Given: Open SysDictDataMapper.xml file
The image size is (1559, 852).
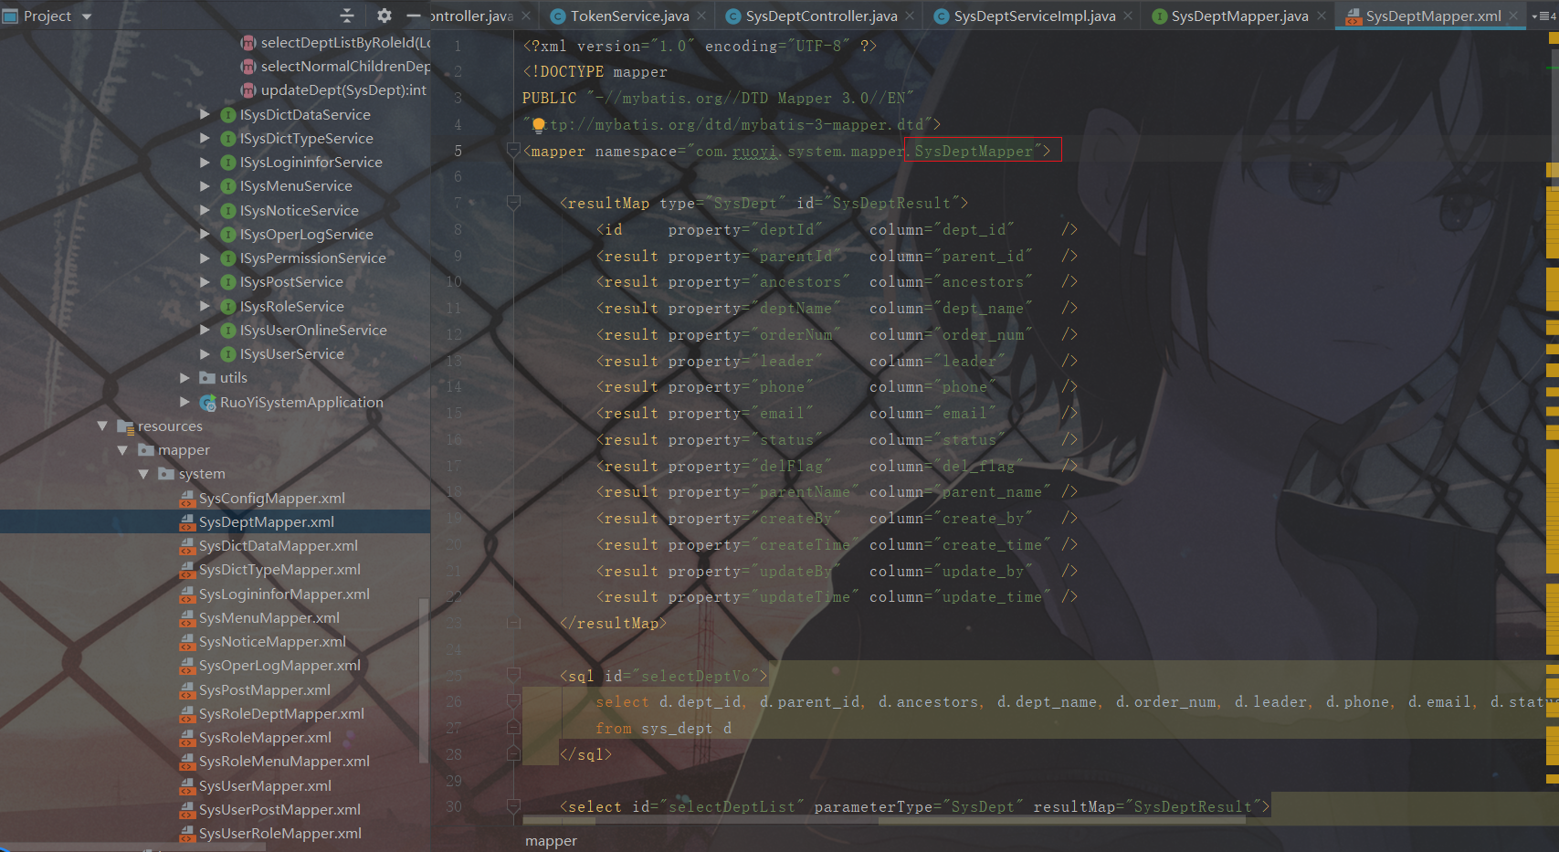Looking at the screenshot, I should pyautogui.click(x=279, y=545).
